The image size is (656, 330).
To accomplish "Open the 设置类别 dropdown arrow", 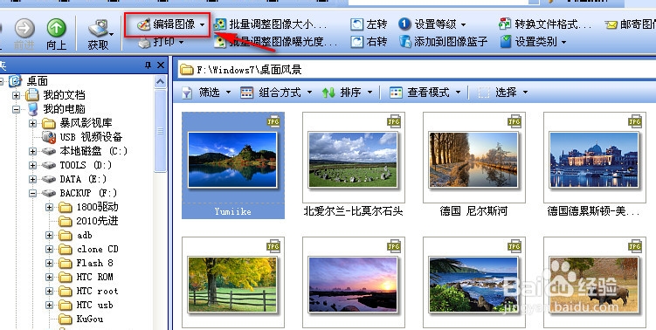I will click(563, 42).
